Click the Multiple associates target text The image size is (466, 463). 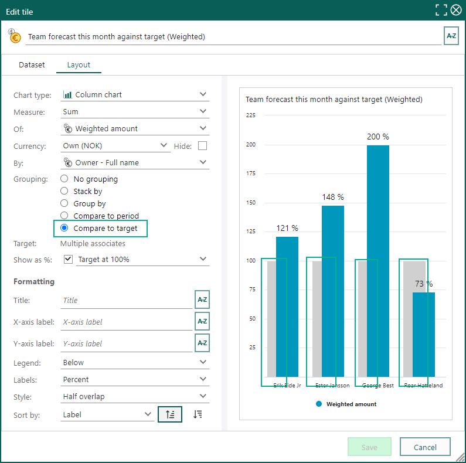pyautogui.click(x=93, y=243)
